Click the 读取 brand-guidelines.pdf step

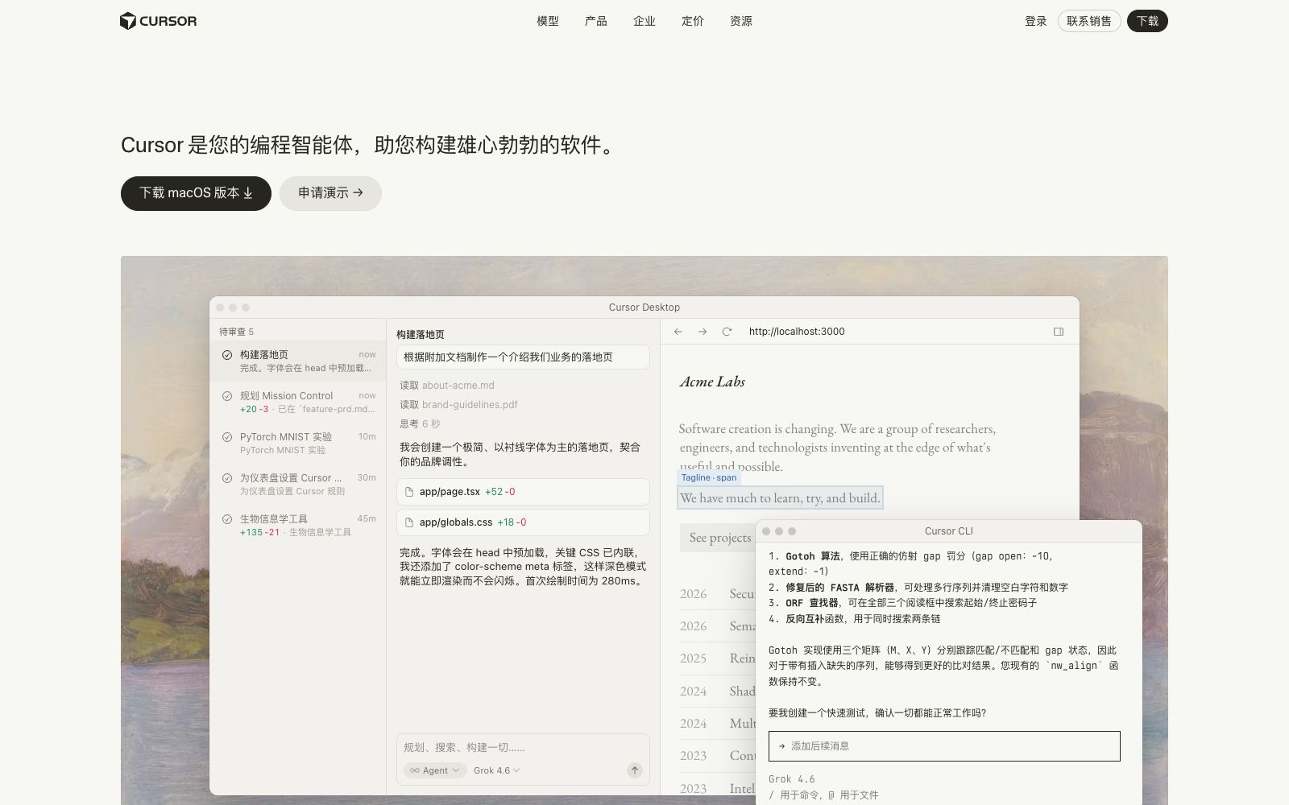click(x=458, y=405)
